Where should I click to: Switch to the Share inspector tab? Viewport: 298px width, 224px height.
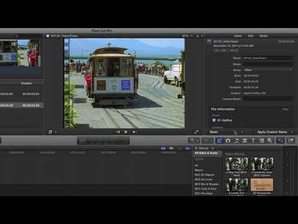263,36
